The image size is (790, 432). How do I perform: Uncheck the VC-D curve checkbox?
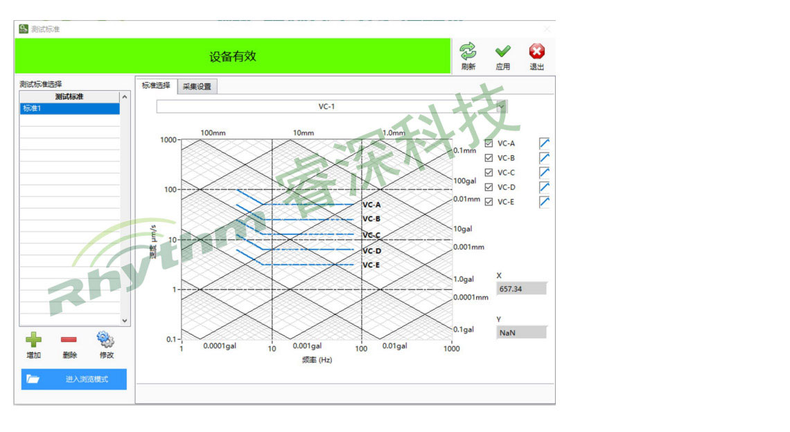pos(489,187)
